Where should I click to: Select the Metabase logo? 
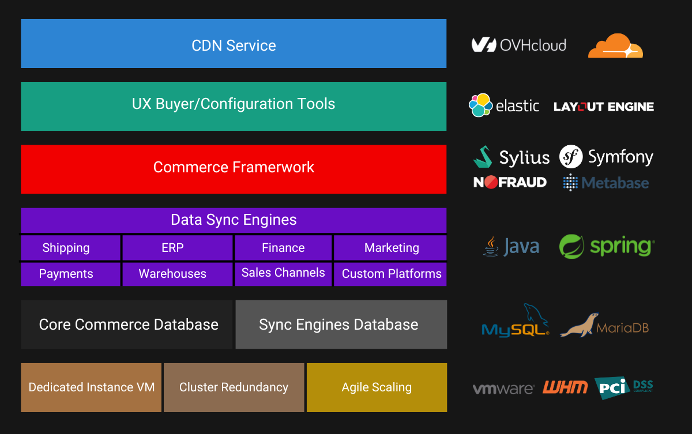click(604, 182)
